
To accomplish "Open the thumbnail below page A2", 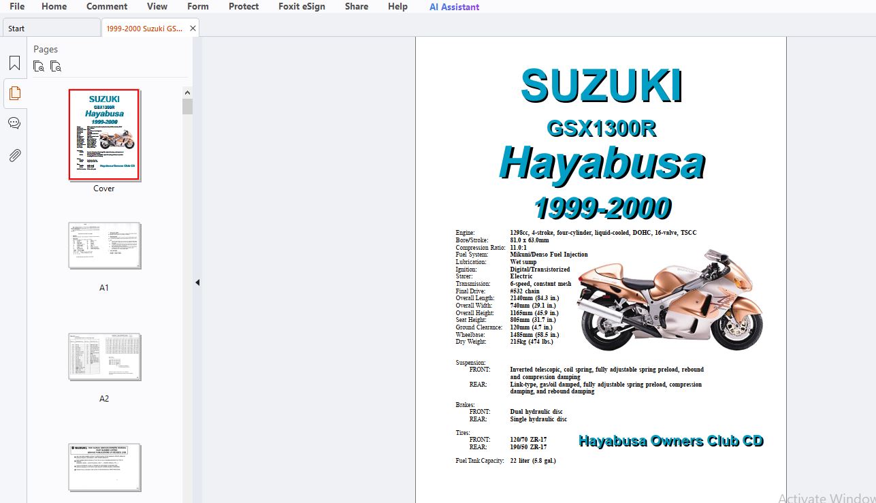I will (104, 467).
